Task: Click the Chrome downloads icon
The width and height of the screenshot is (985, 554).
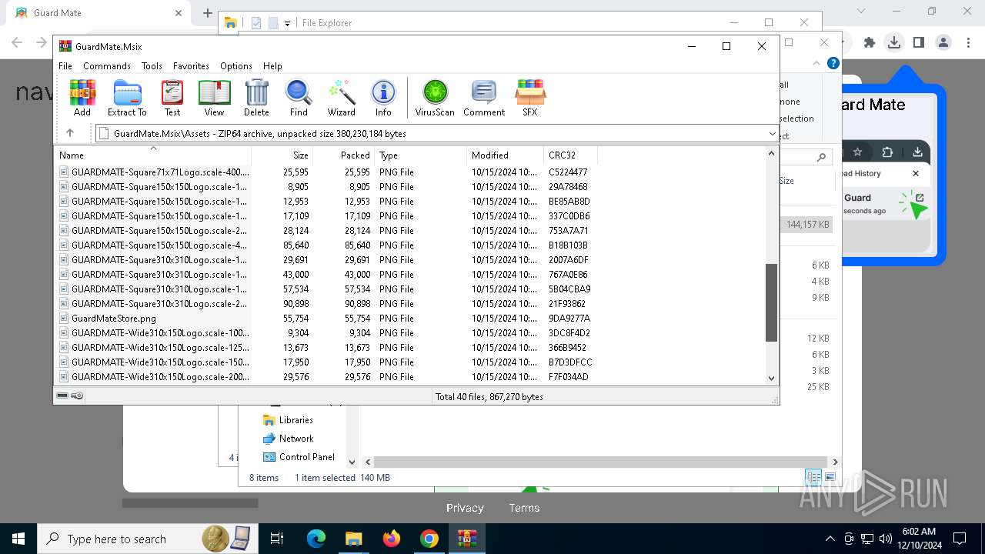Action: pyautogui.click(x=893, y=43)
